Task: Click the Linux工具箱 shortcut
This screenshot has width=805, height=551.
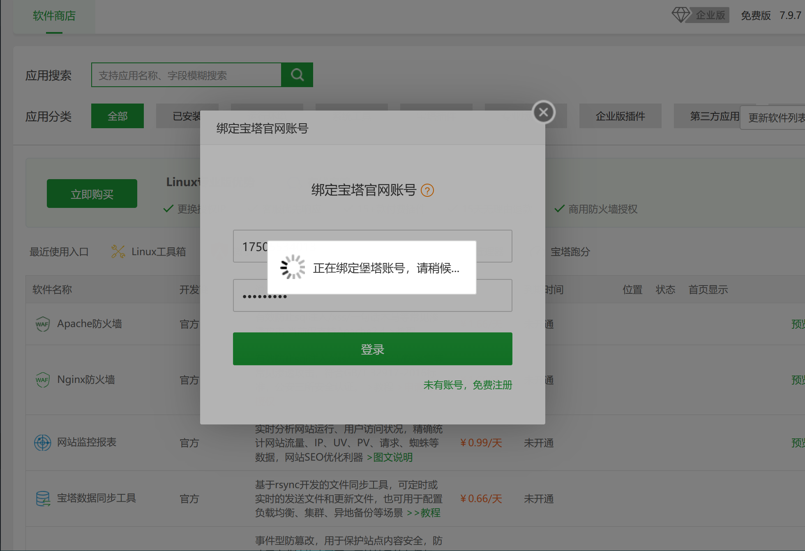Action: pos(159,251)
